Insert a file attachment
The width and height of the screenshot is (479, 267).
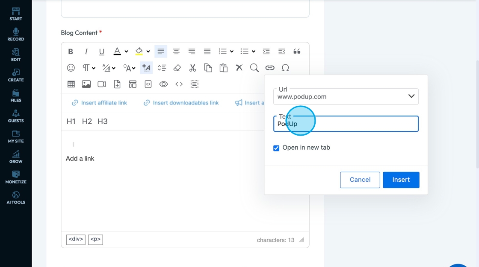coord(117,84)
